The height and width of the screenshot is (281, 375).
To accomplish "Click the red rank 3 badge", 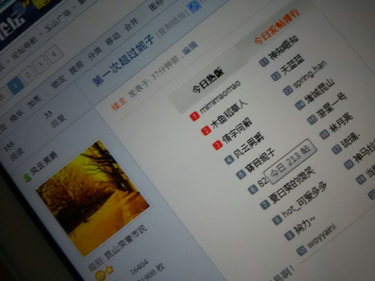I will tap(218, 145).
